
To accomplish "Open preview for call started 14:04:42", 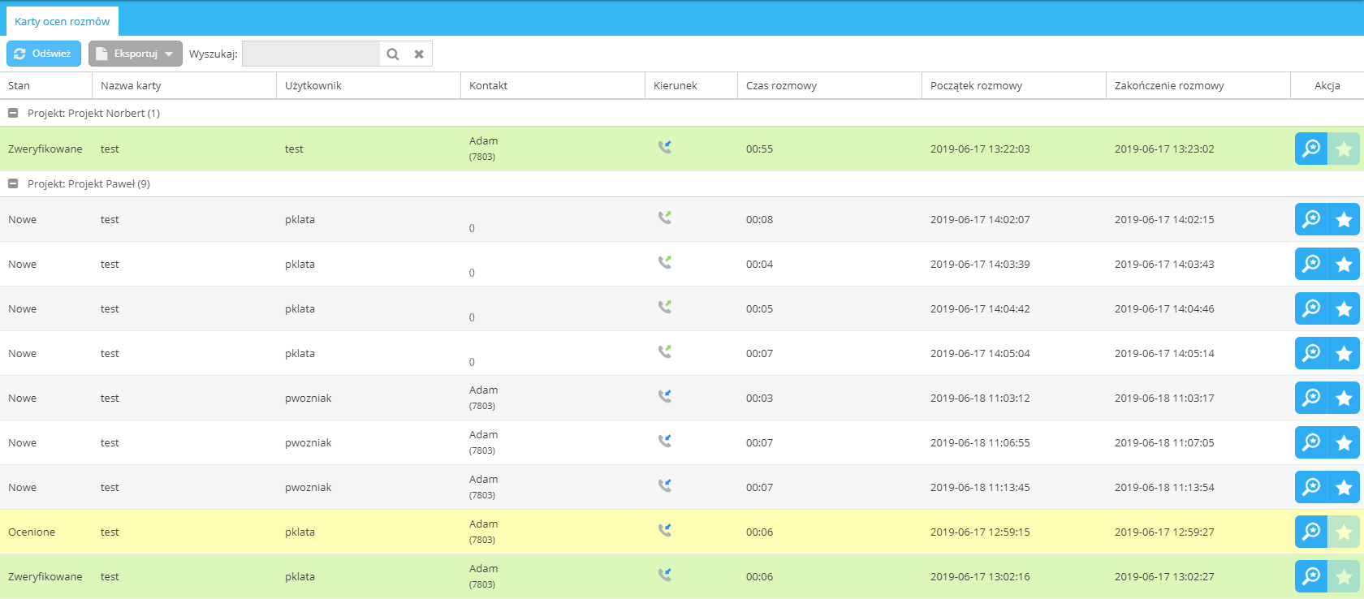I will tap(1310, 308).
